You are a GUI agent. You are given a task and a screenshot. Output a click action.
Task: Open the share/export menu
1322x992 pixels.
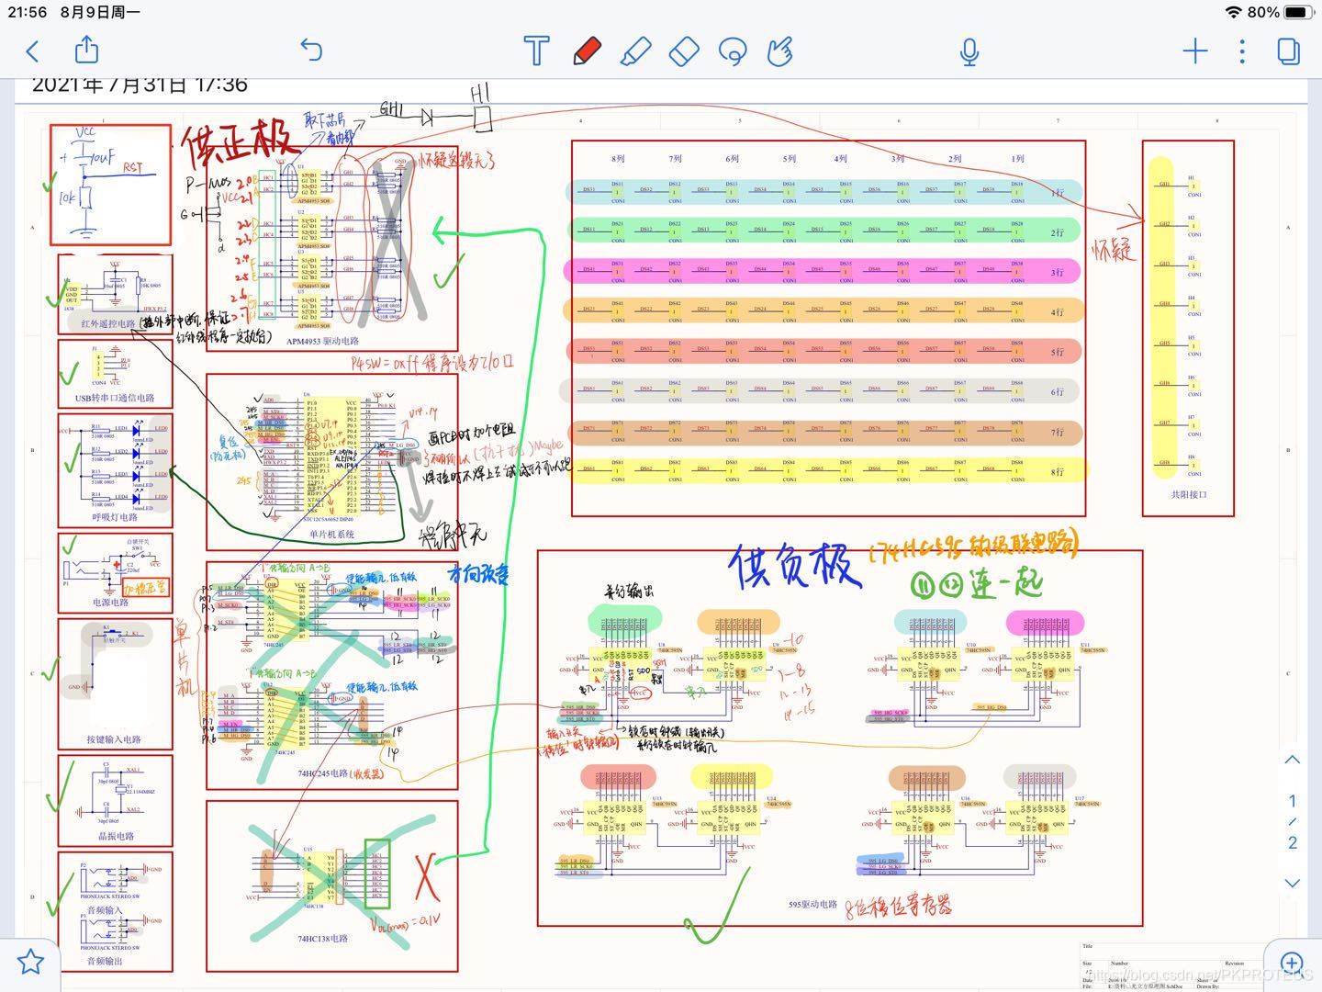point(86,49)
